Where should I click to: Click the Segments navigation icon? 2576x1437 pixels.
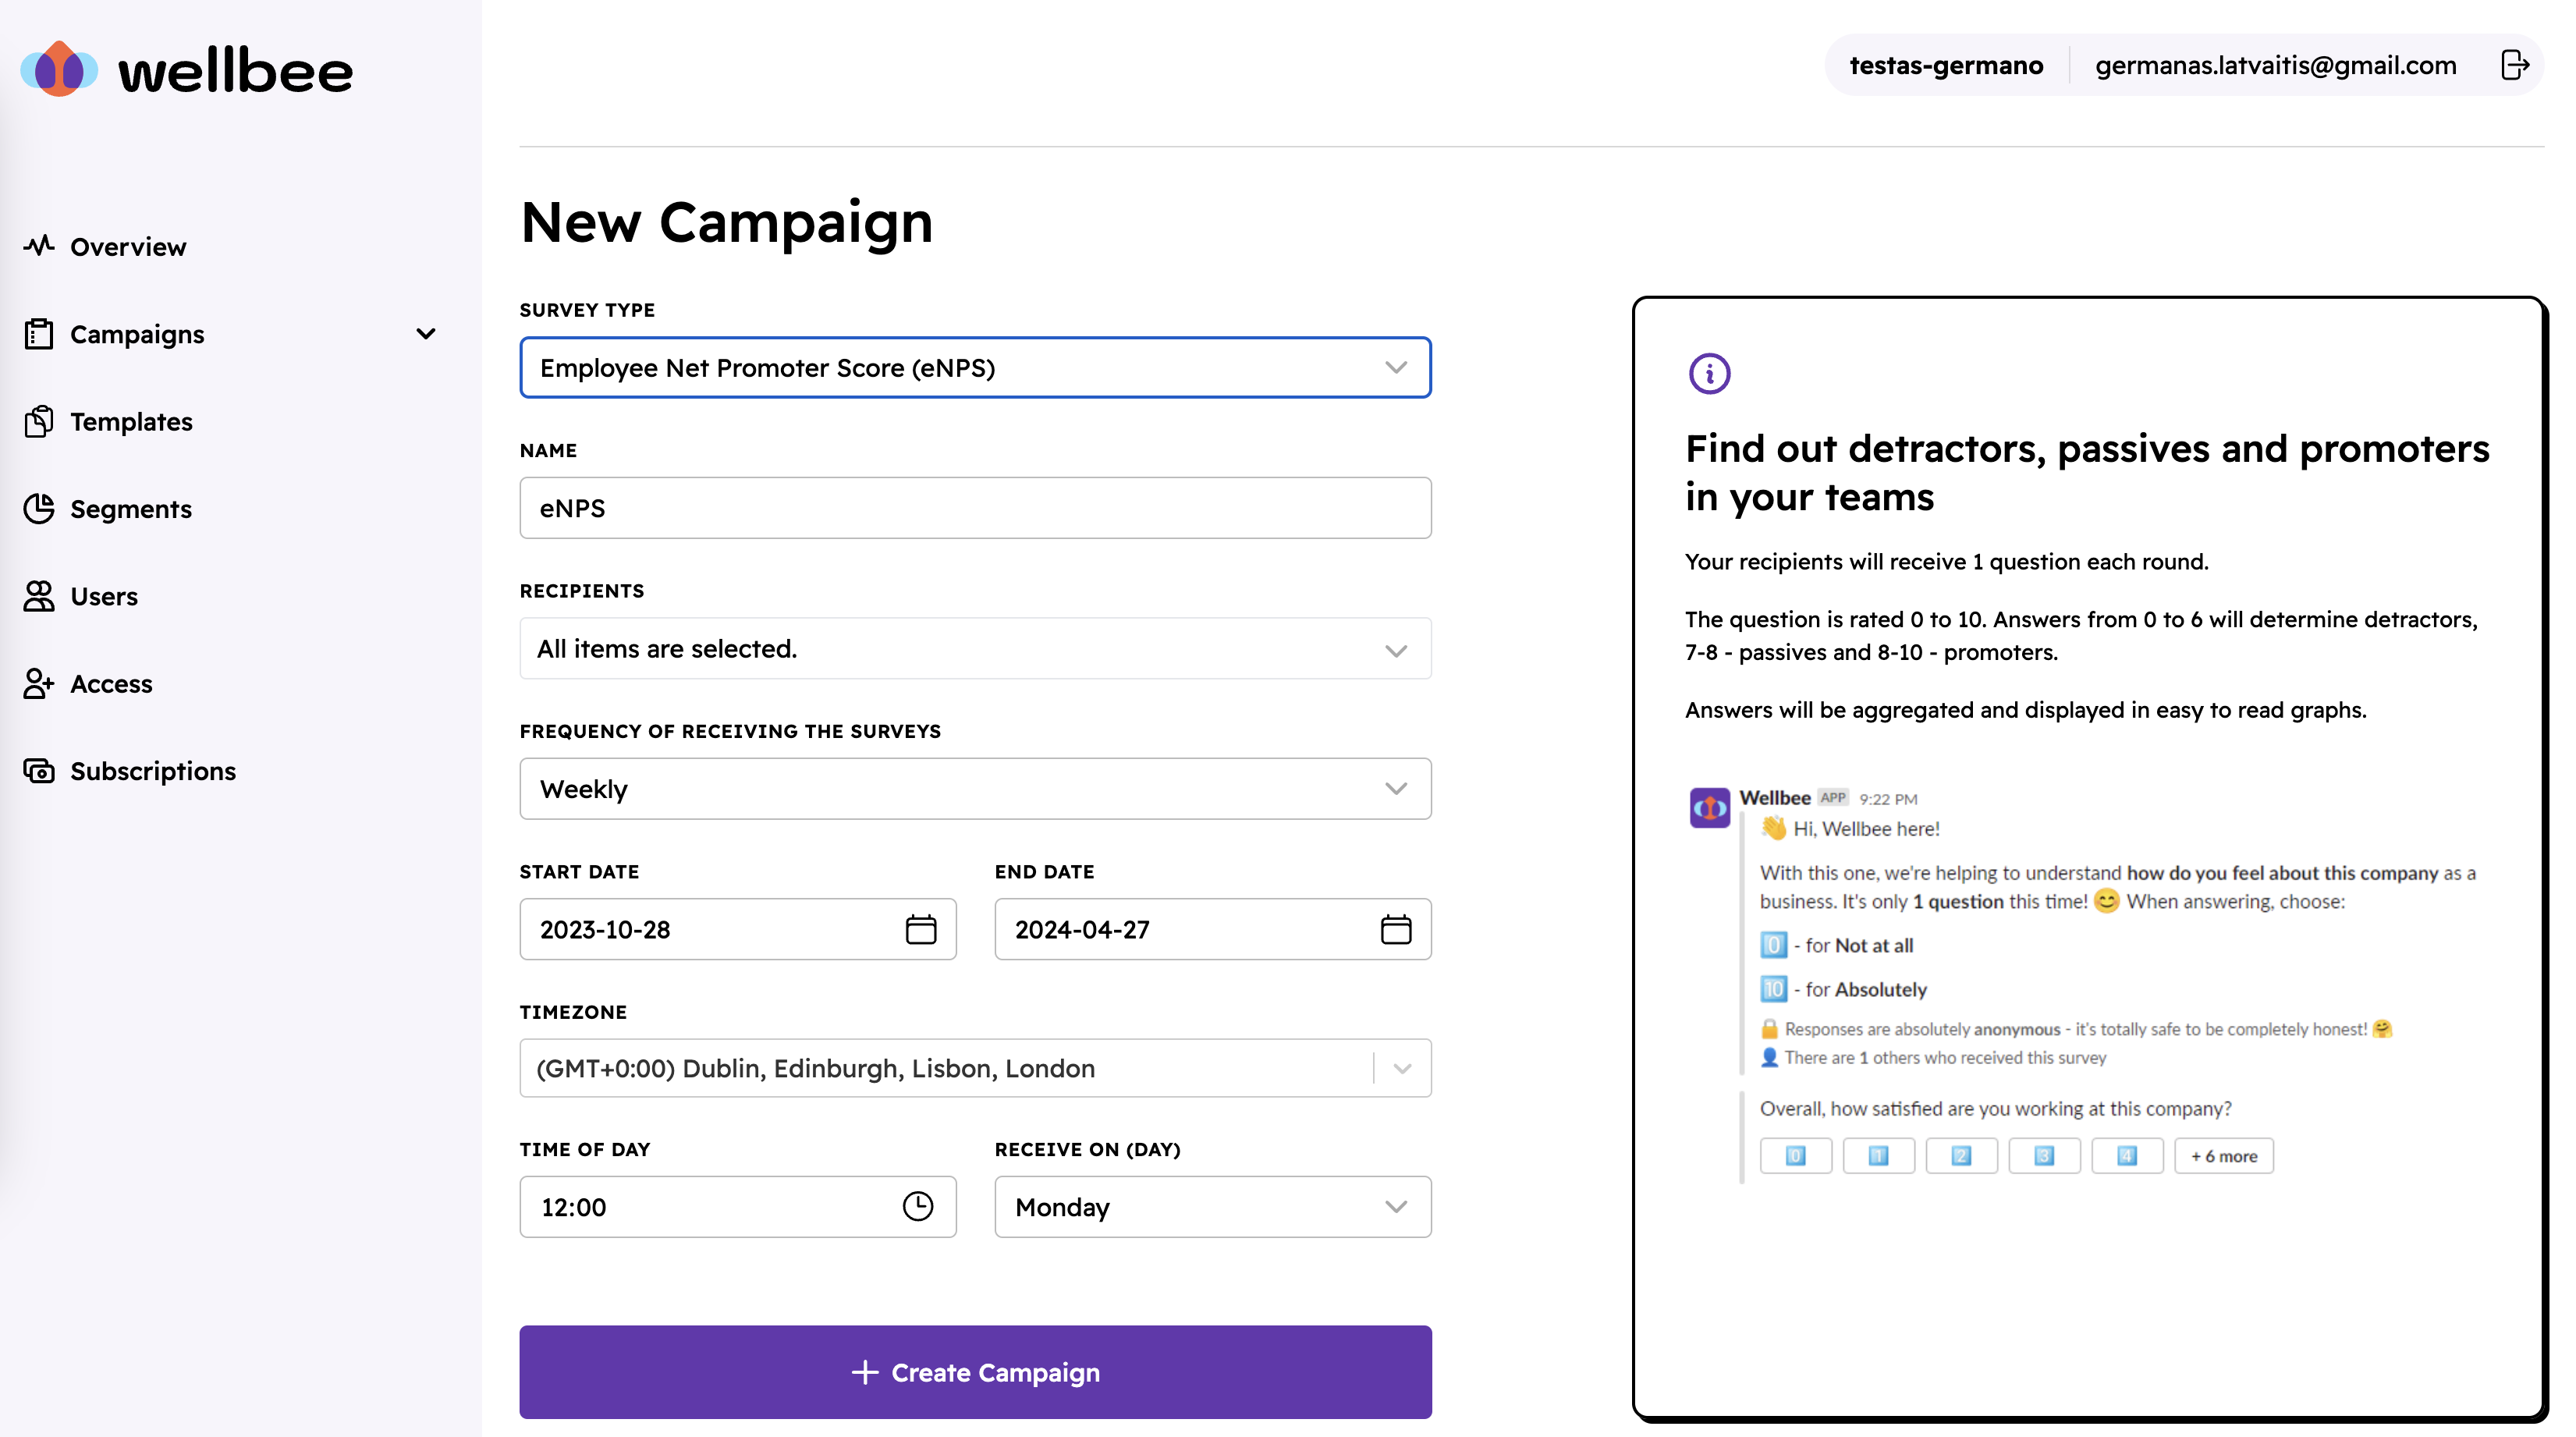[x=39, y=508]
